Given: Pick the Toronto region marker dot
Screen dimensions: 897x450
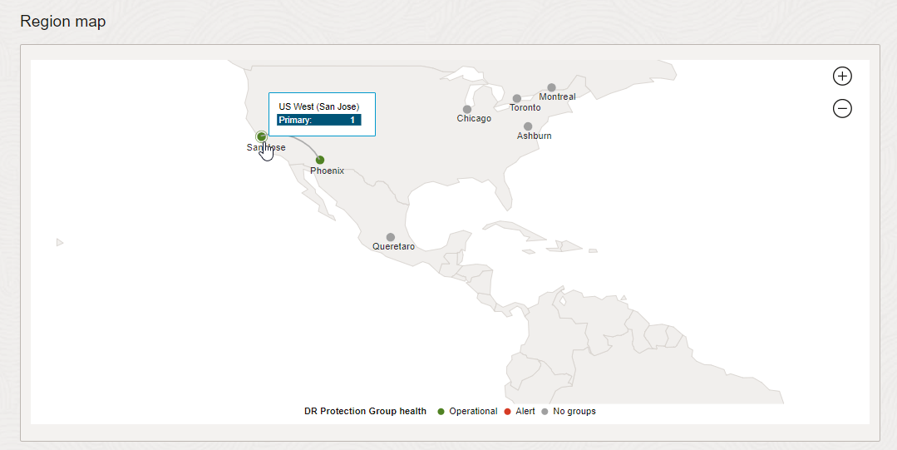Looking at the screenshot, I should click(x=517, y=98).
